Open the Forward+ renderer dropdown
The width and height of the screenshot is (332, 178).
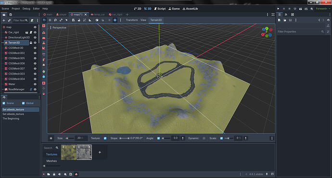click(x=323, y=9)
